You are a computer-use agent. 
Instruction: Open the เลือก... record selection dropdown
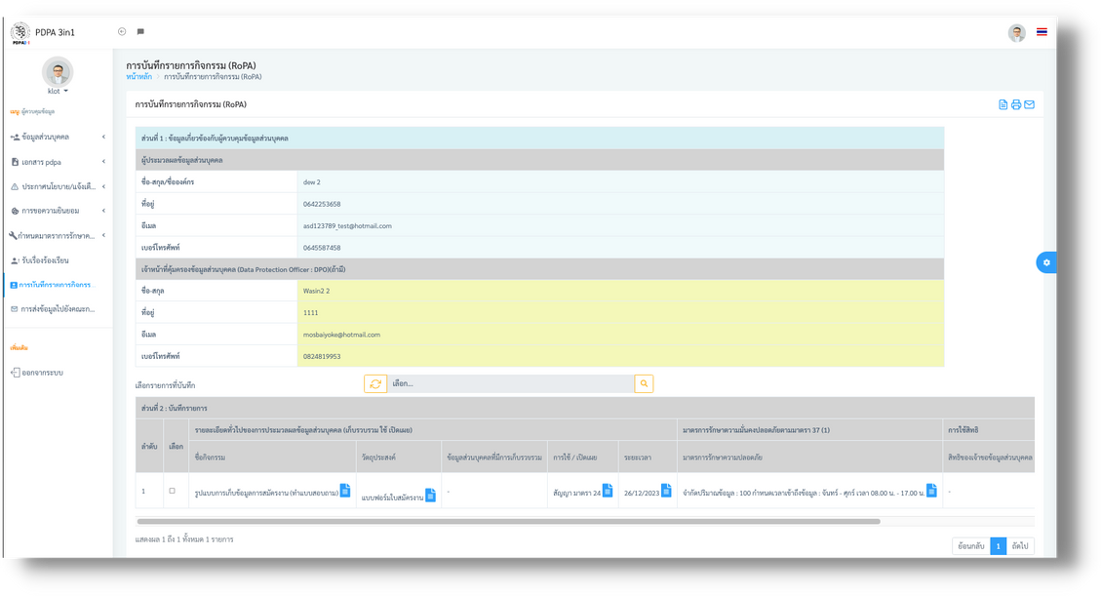click(510, 384)
